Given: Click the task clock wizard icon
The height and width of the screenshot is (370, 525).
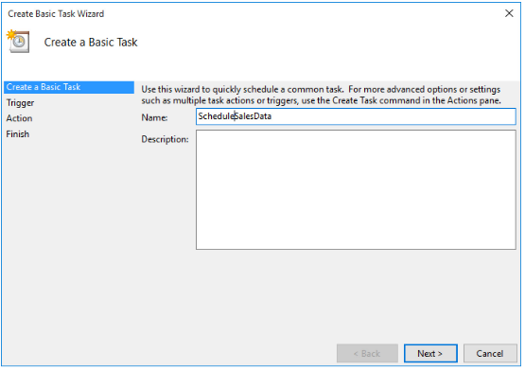Looking at the screenshot, I should point(18,42).
